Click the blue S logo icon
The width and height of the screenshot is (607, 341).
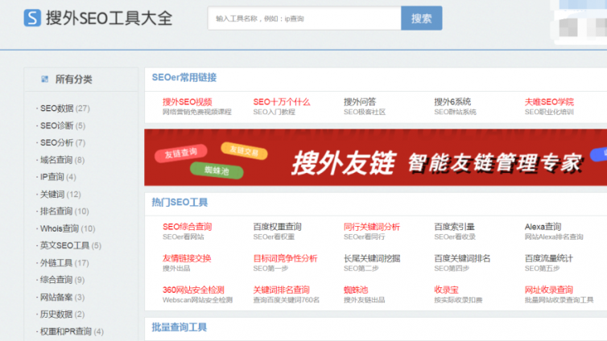[x=32, y=18]
